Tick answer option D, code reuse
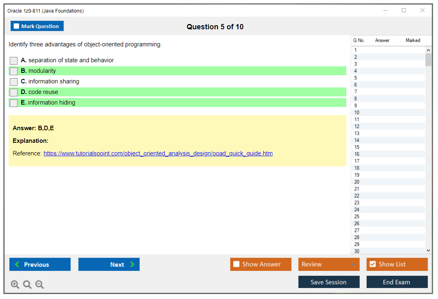 click(x=13, y=92)
